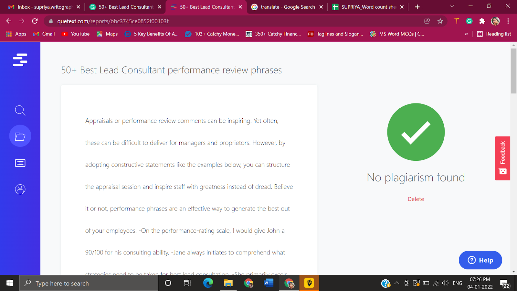Screen dimensions: 517x291
Task: Open the 103+ Catchy Mone... bookmark
Action: pos(212,34)
